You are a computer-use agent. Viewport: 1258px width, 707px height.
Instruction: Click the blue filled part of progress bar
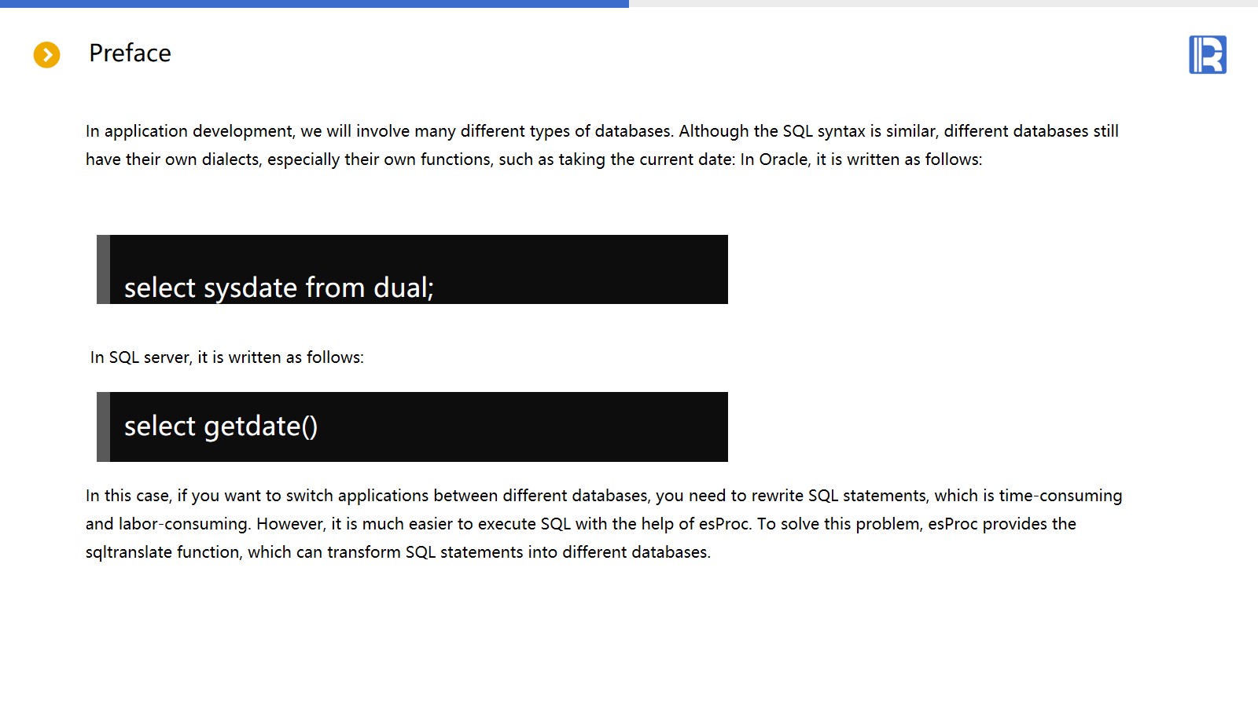click(314, 3)
